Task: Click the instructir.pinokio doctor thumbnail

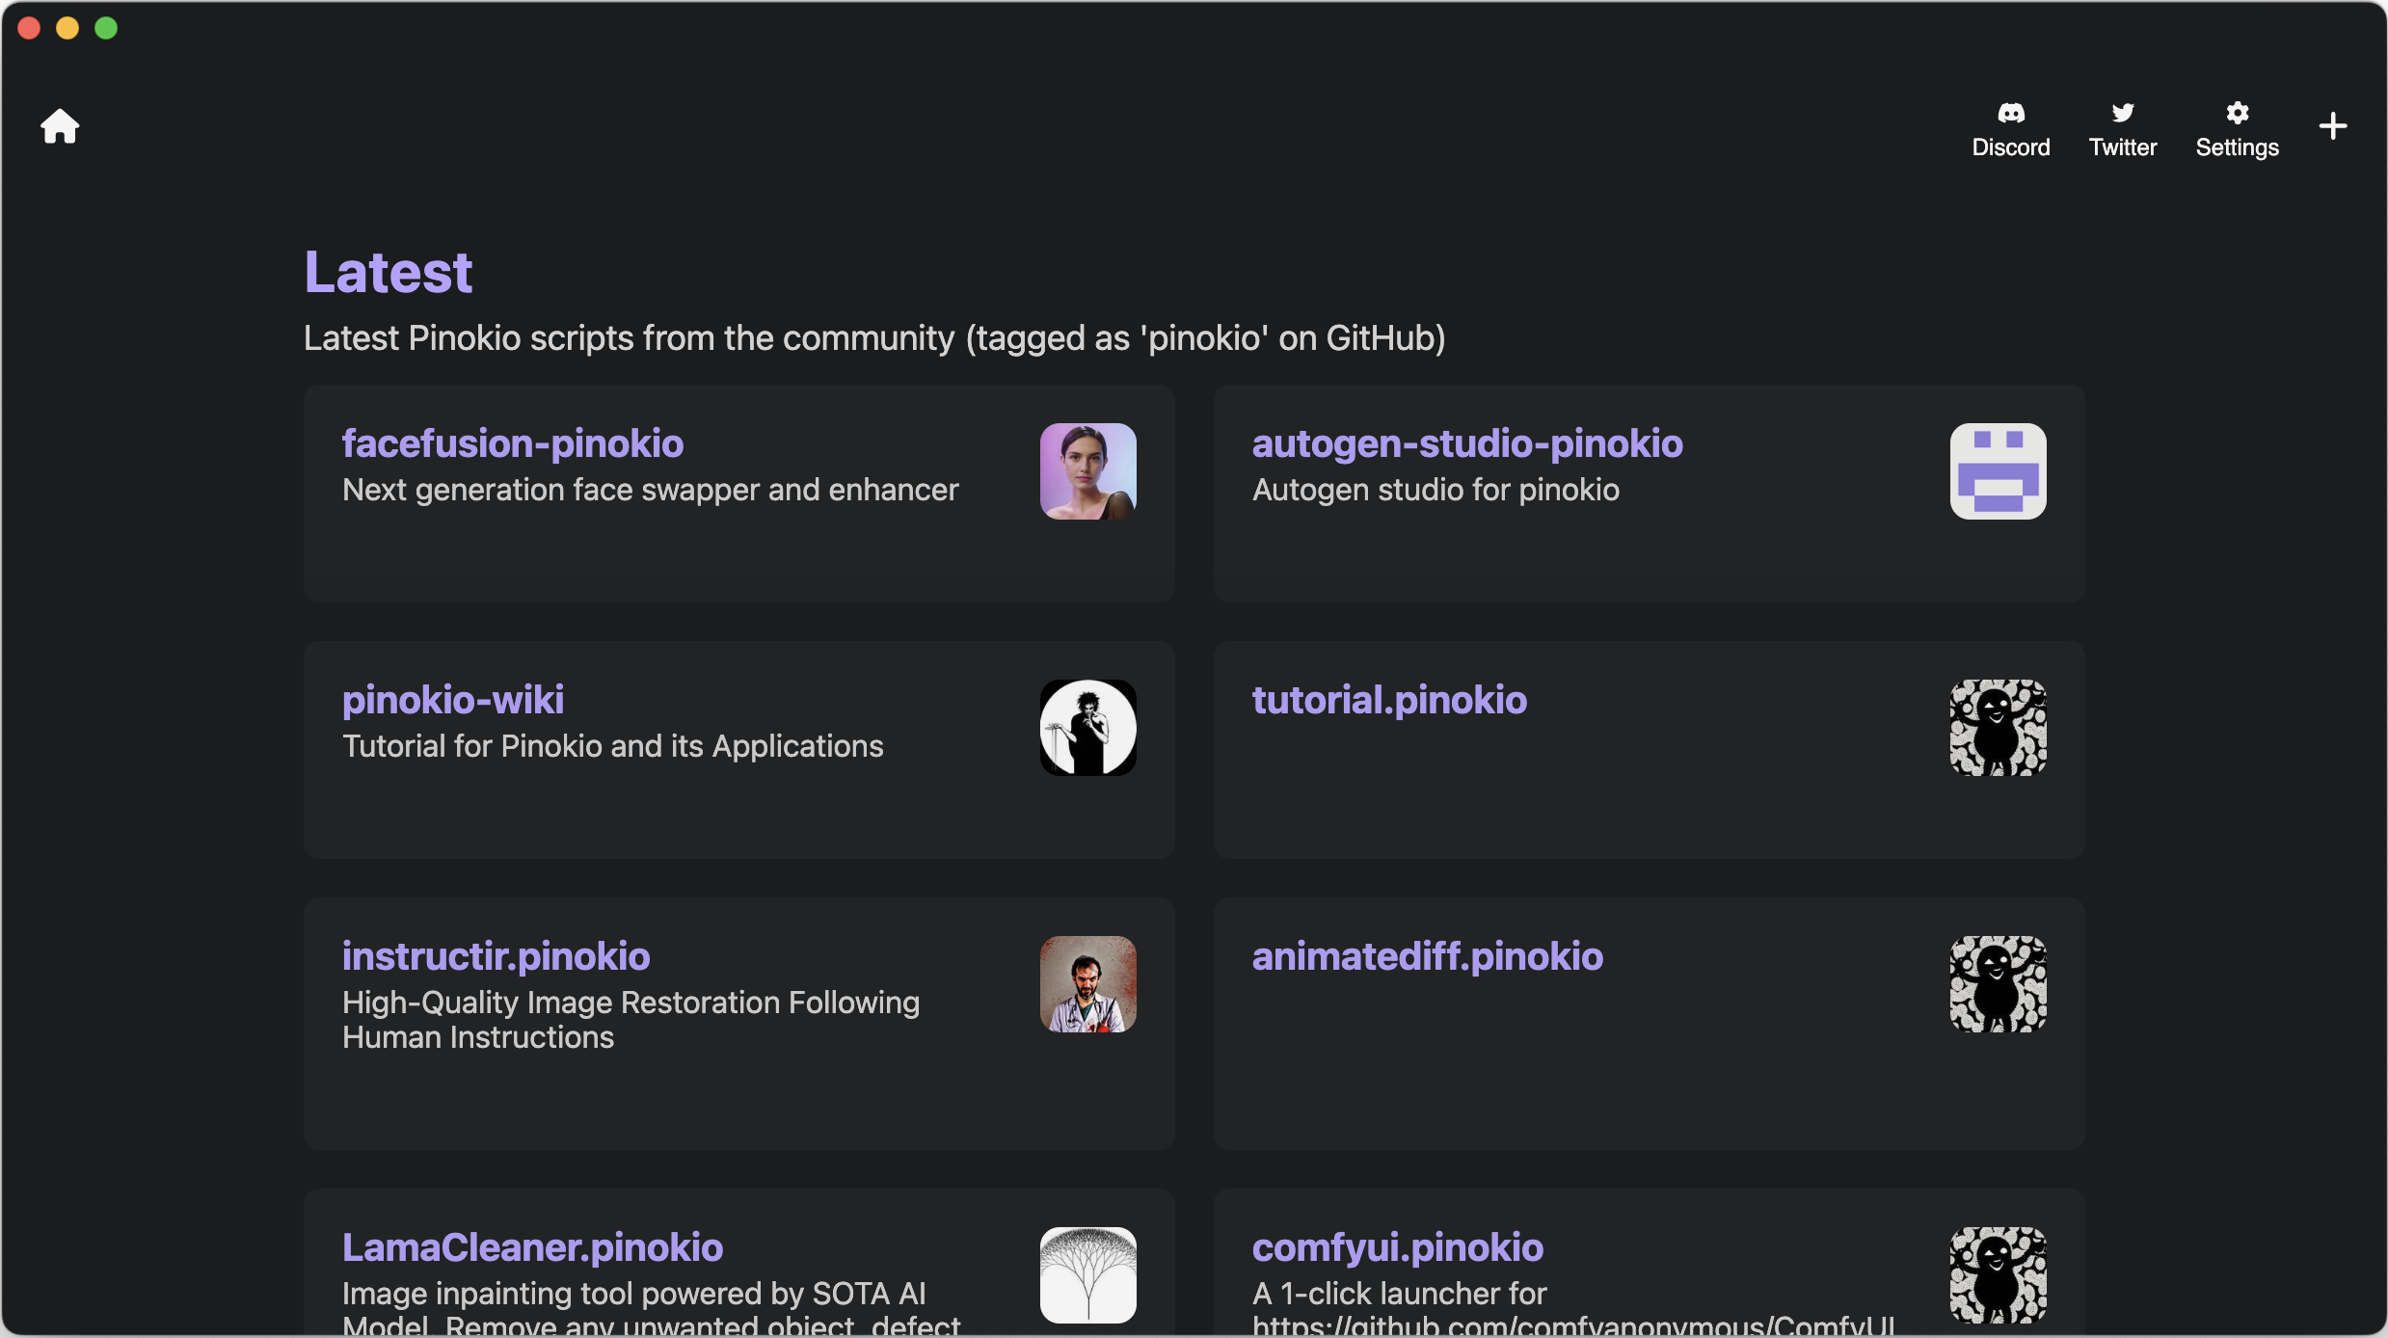Action: click(1087, 984)
